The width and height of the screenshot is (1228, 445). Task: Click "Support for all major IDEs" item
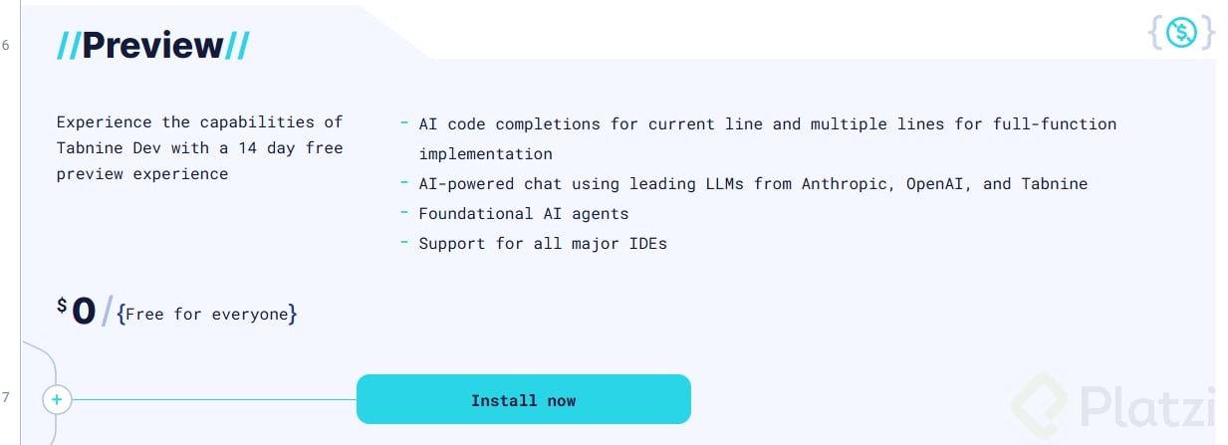tap(542, 244)
